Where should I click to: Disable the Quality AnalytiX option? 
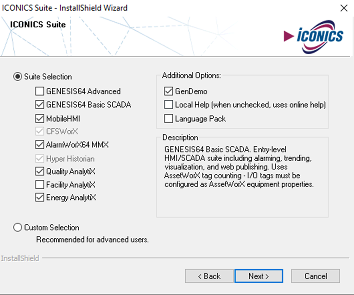point(40,172)
